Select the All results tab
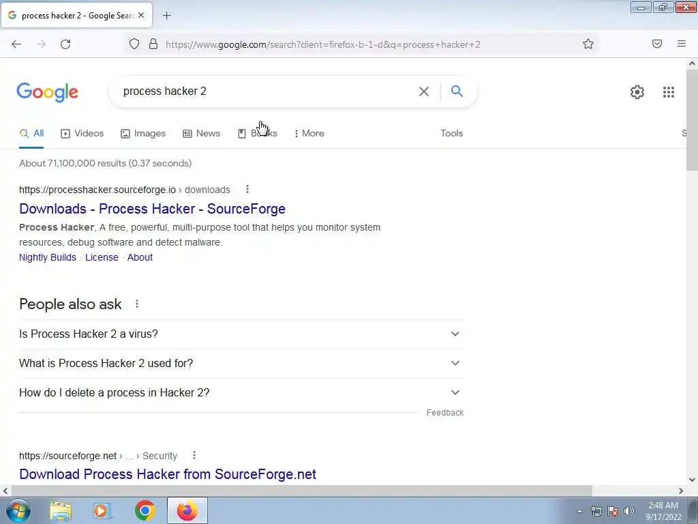Viewport: 698px width, 524px height. click(31, 133)
